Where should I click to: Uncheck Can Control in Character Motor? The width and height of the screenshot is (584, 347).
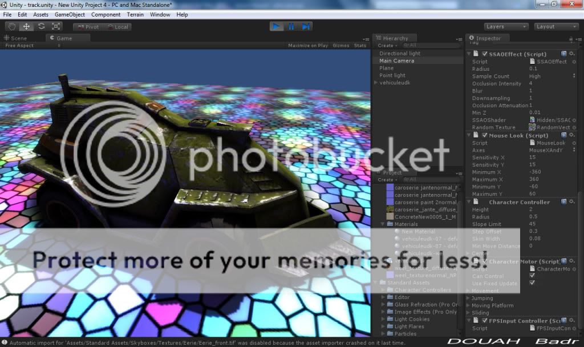click(532, 276)
